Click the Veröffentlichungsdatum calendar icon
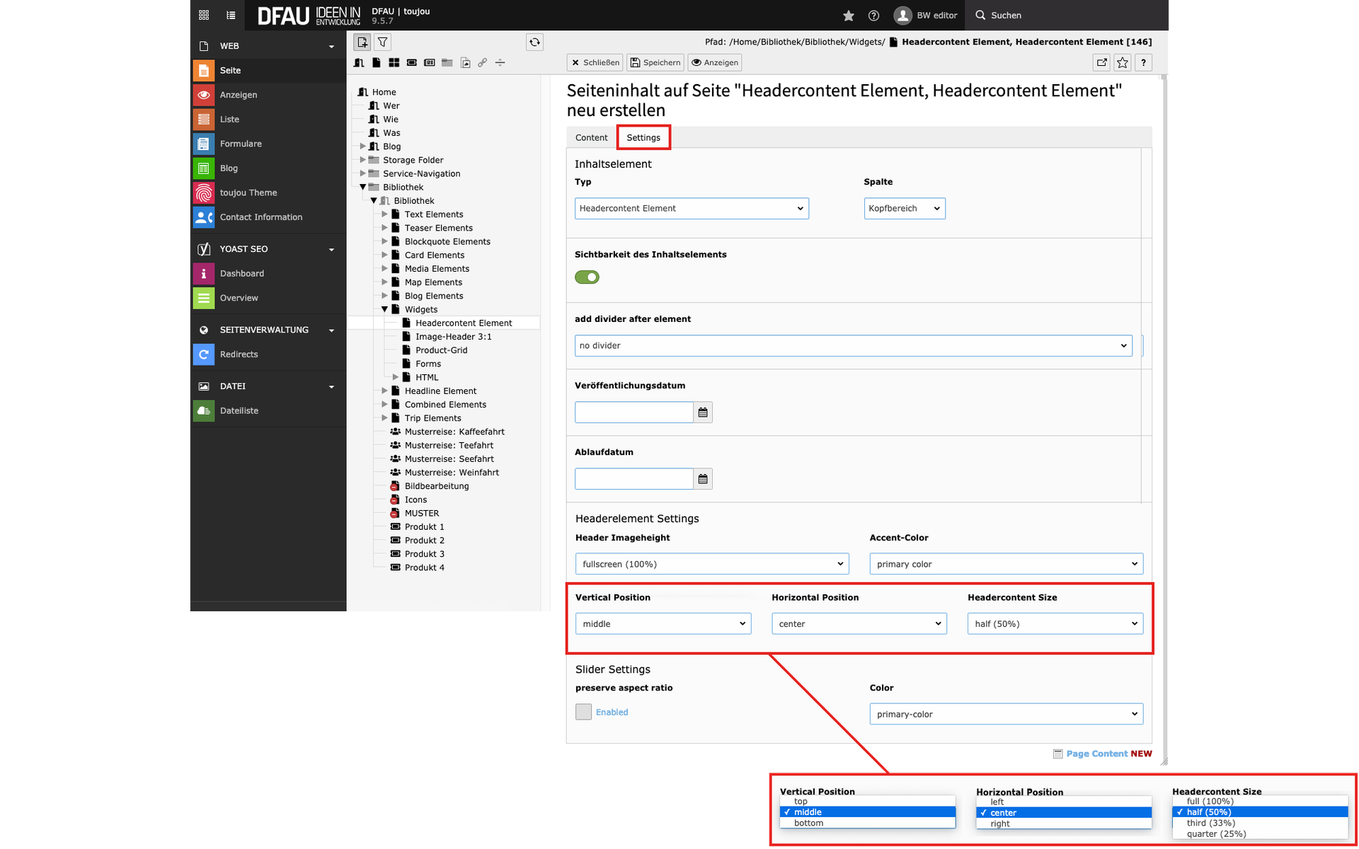Viewport: 1359px width, 849px height. [x=703, y=412]
